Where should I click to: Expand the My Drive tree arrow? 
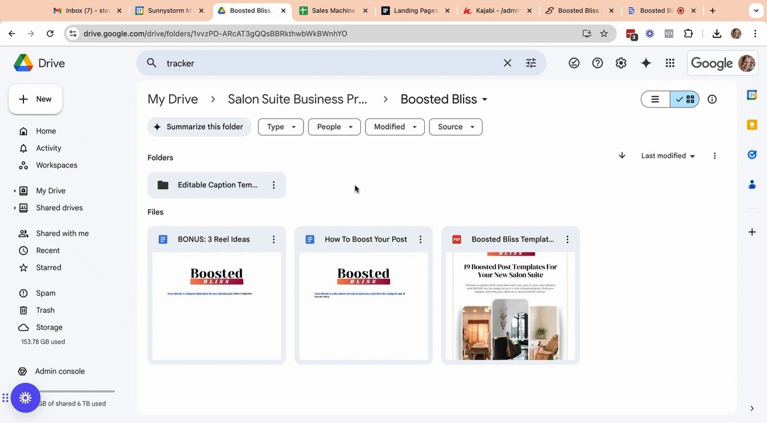tap(15, 191)
